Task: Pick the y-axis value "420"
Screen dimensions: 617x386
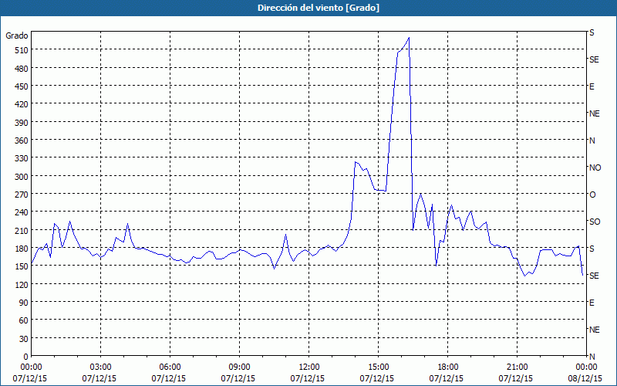Action: [22, 104]
